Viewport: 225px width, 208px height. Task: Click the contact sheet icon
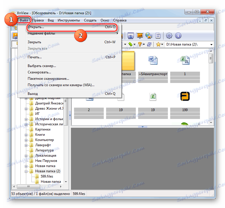[x=158, y=36]
